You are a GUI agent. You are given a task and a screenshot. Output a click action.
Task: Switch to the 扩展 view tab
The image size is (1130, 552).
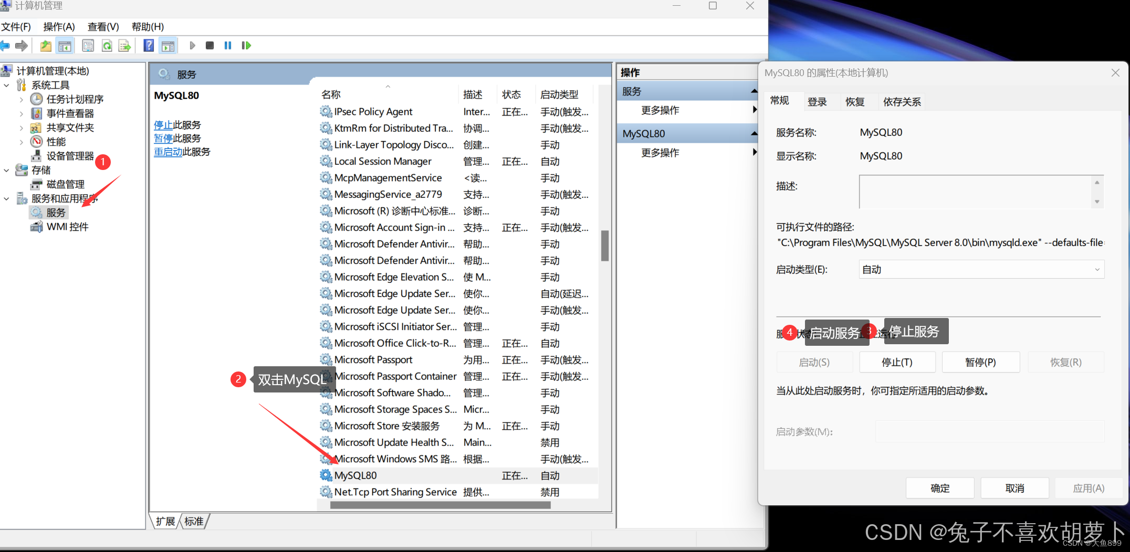point(165,521)
